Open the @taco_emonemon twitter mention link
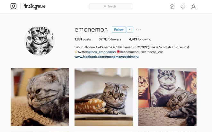This screenshot has height=132, width=212. [x=102, y=52]
